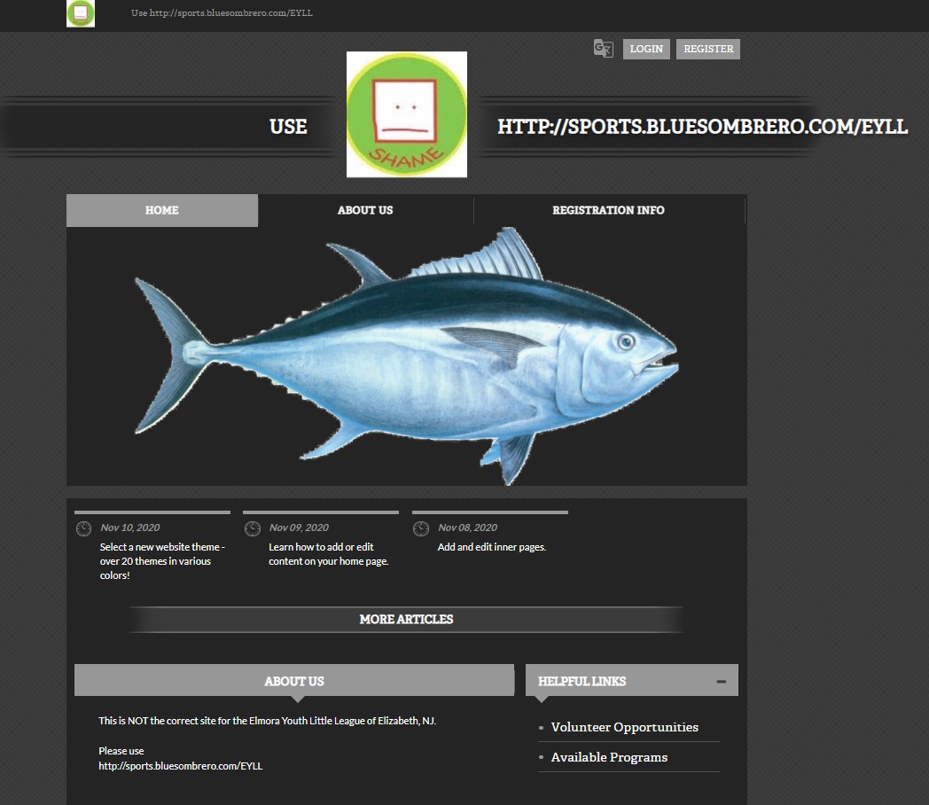Image resolution: width=929 pixels, height=805 pixels.
Task: Open the Registration Info tab
Action: tap(608, 210)
